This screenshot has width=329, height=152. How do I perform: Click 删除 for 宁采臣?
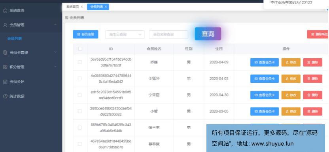click(313, 95)
